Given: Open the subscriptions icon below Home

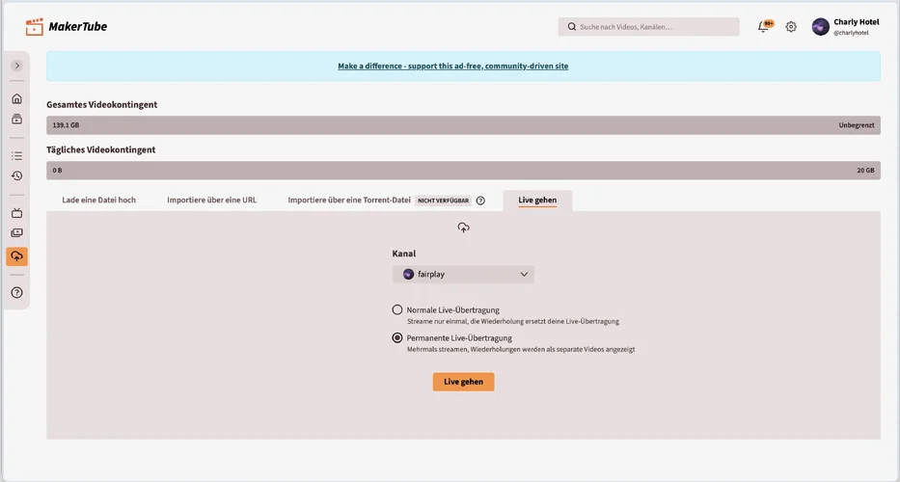Looking at the screenshot, I should [17, 120].
